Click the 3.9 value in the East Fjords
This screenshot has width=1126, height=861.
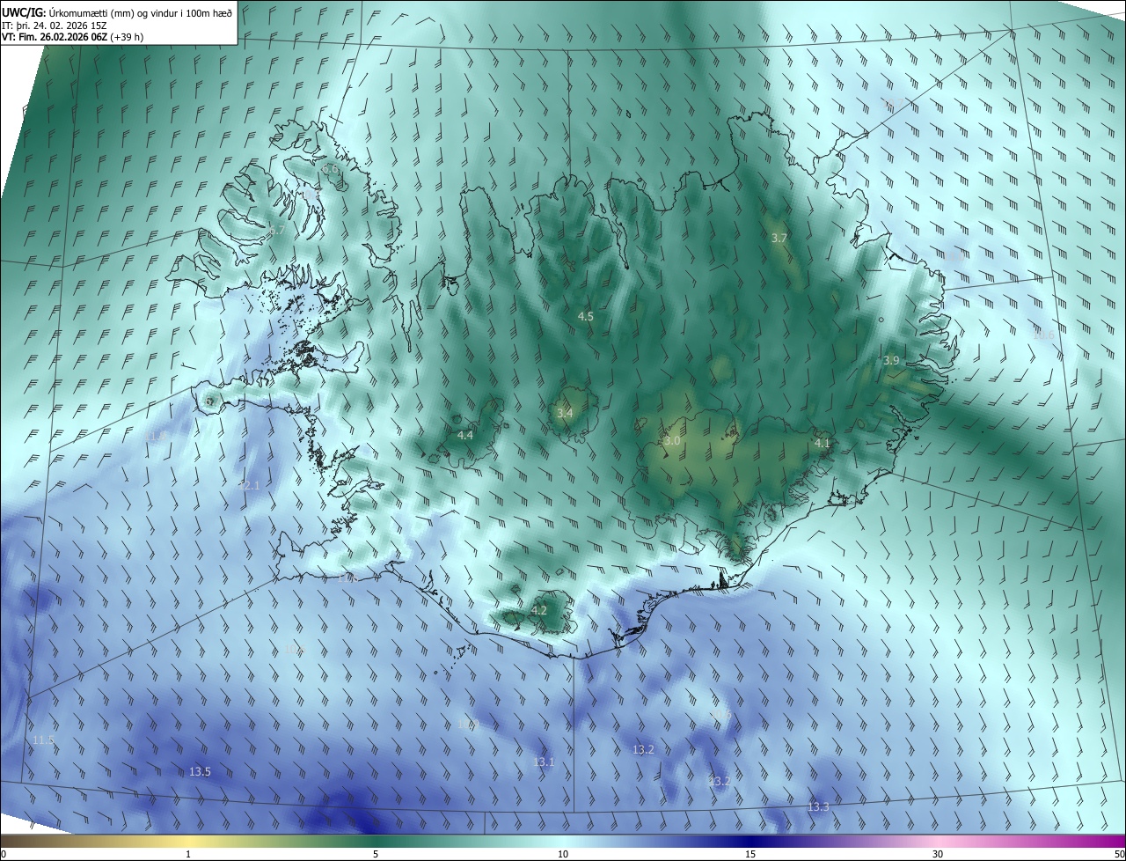[x=891, y=360]
